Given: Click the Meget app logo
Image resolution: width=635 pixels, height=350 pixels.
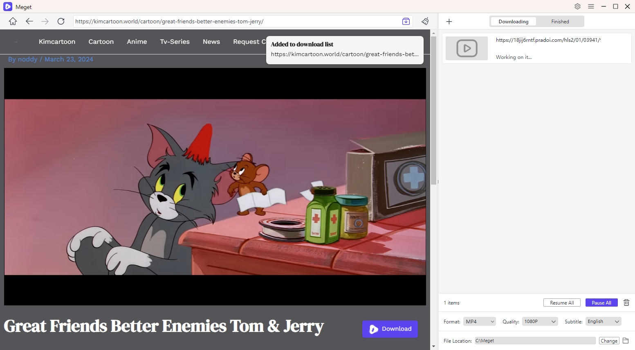Looking at the screenshot, I should coord(8,7).
